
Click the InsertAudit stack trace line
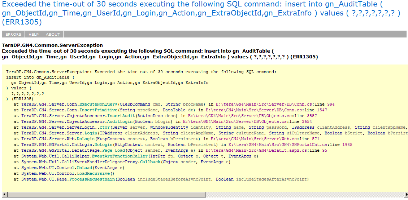click(165, 116)
